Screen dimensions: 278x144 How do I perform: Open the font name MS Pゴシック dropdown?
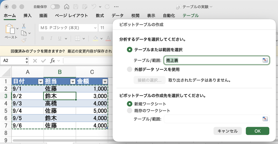coord(95,28)
